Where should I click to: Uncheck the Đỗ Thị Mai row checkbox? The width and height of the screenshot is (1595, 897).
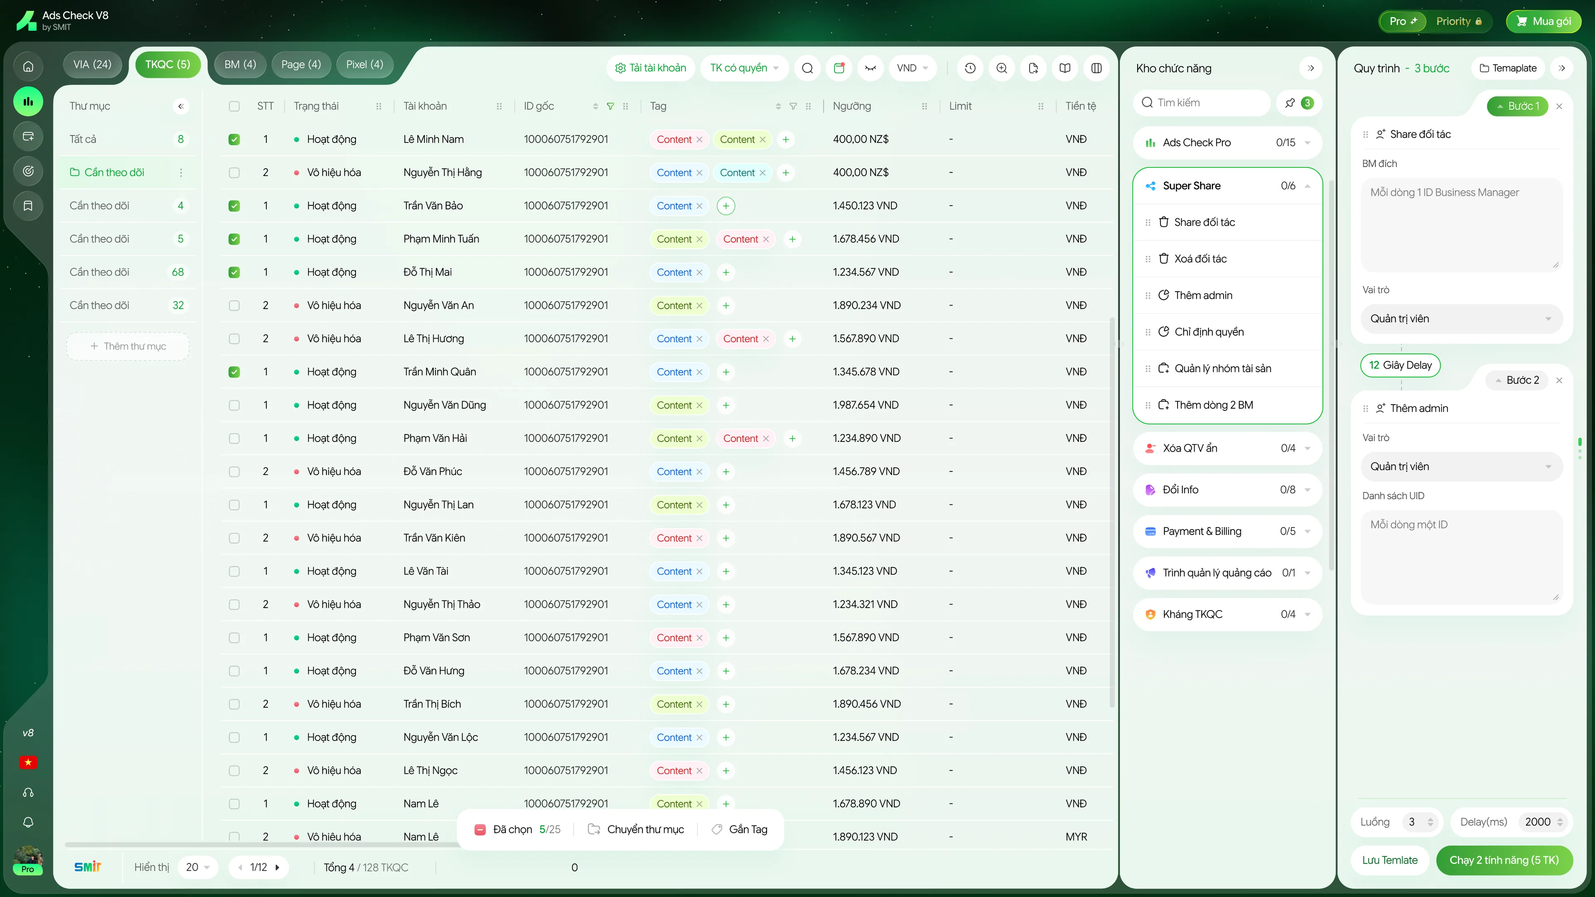click(234, 272)
